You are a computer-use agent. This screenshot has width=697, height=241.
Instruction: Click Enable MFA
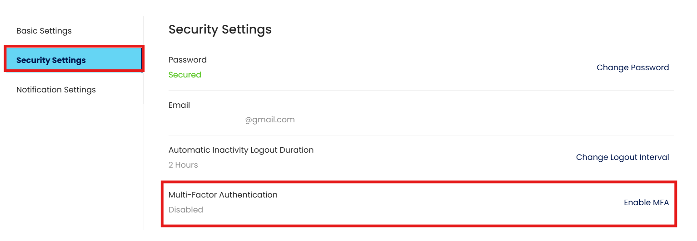[x=646, y=202]
